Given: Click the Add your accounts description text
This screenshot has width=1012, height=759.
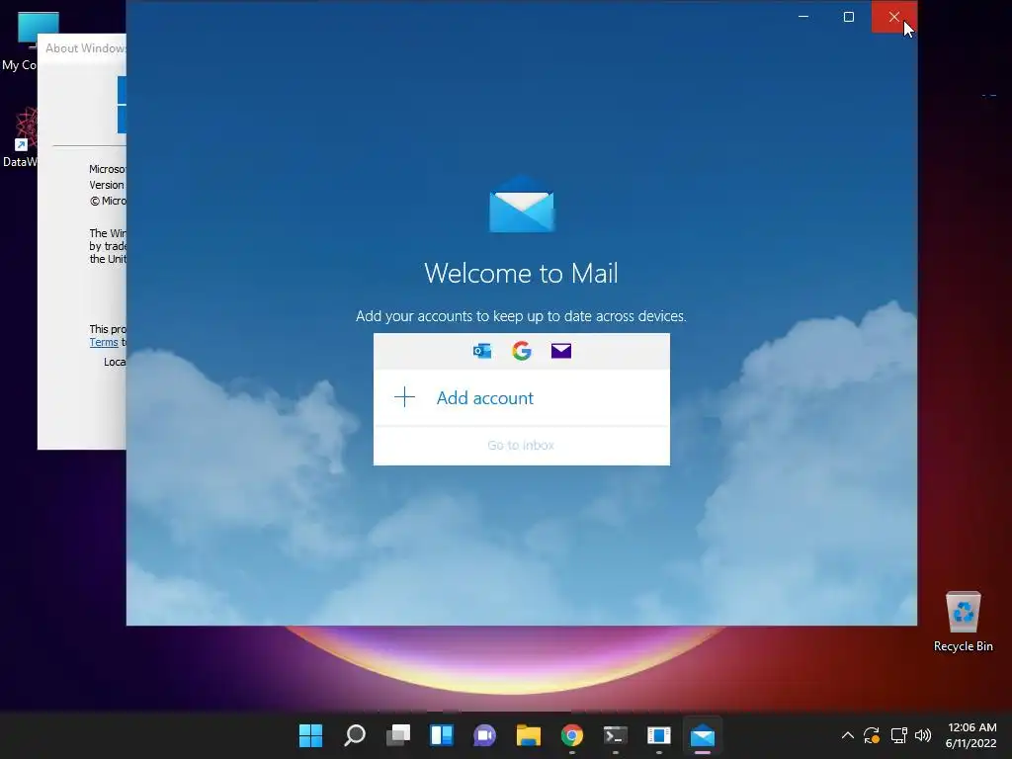Looking at the screenshot, I should coord(521,316).
